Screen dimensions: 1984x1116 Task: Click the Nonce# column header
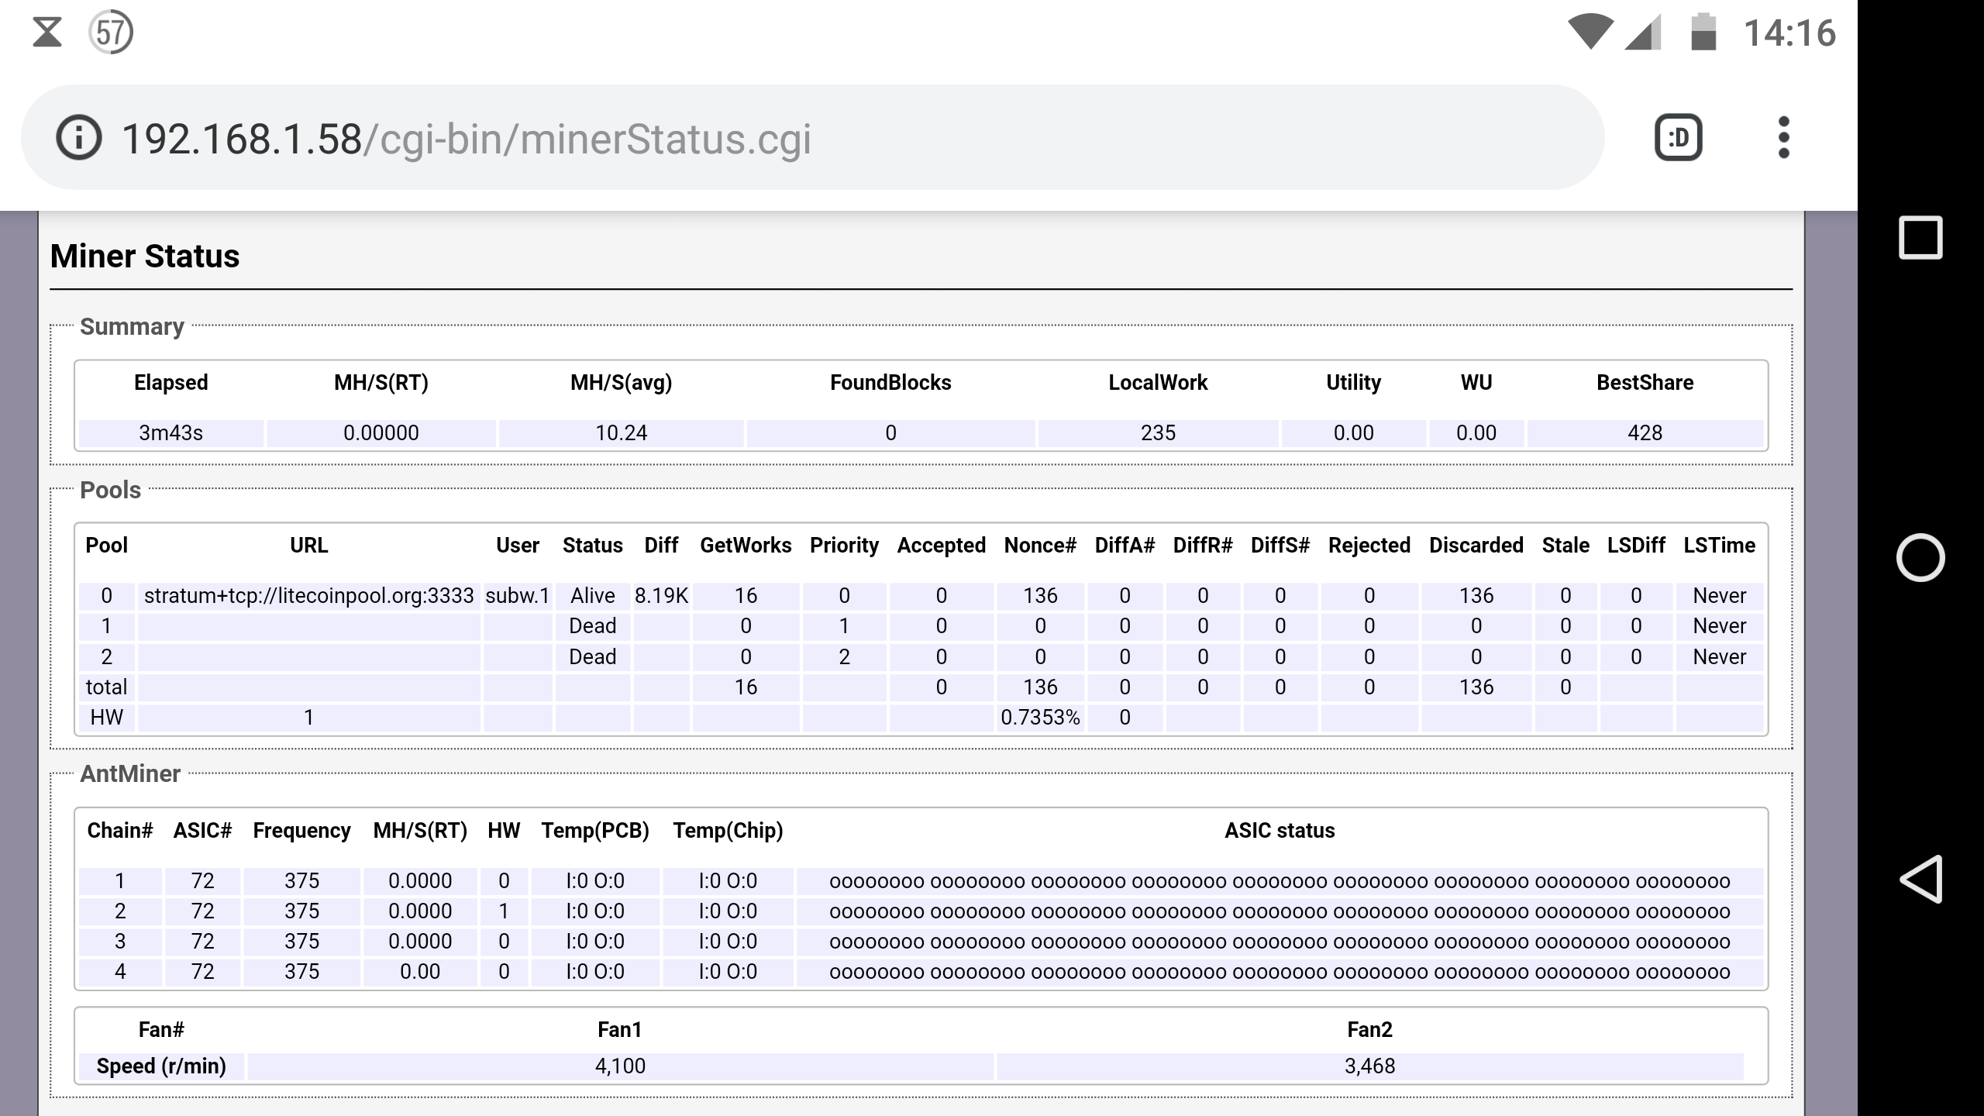click(x=1040, y=545)
